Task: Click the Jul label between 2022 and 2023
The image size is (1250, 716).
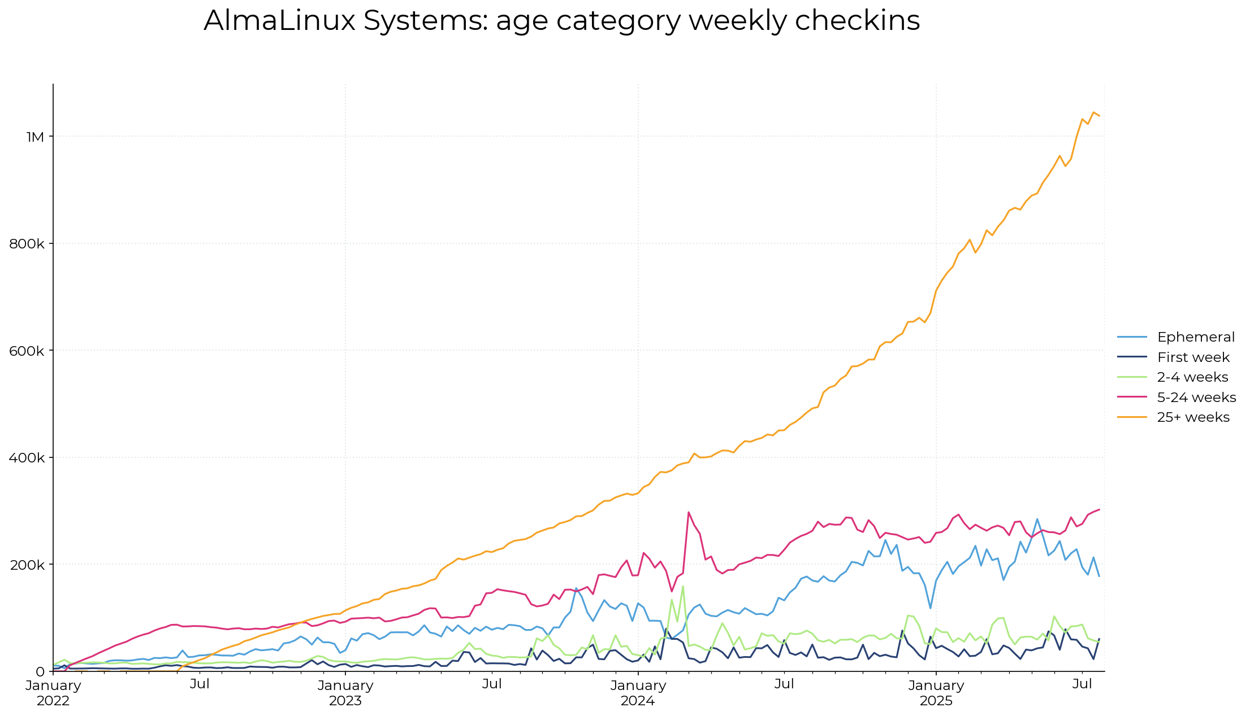Action: 200,684
